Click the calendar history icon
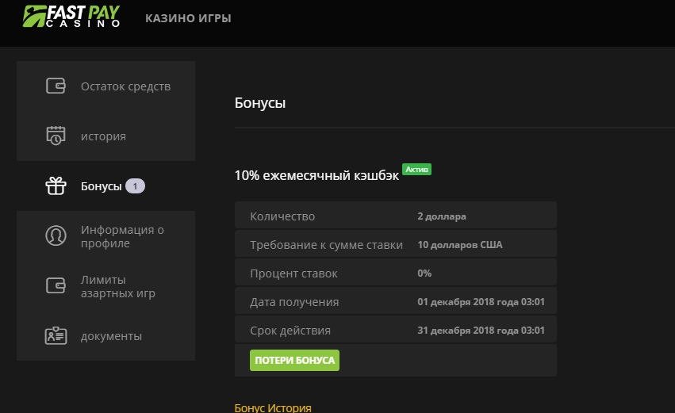This screenshot has width=675, height=413. [56, 136]
